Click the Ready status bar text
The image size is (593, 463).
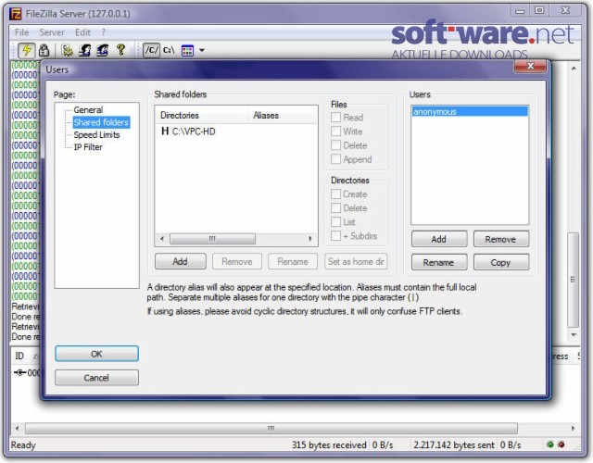pyautogui.click(x=23, y=445)
